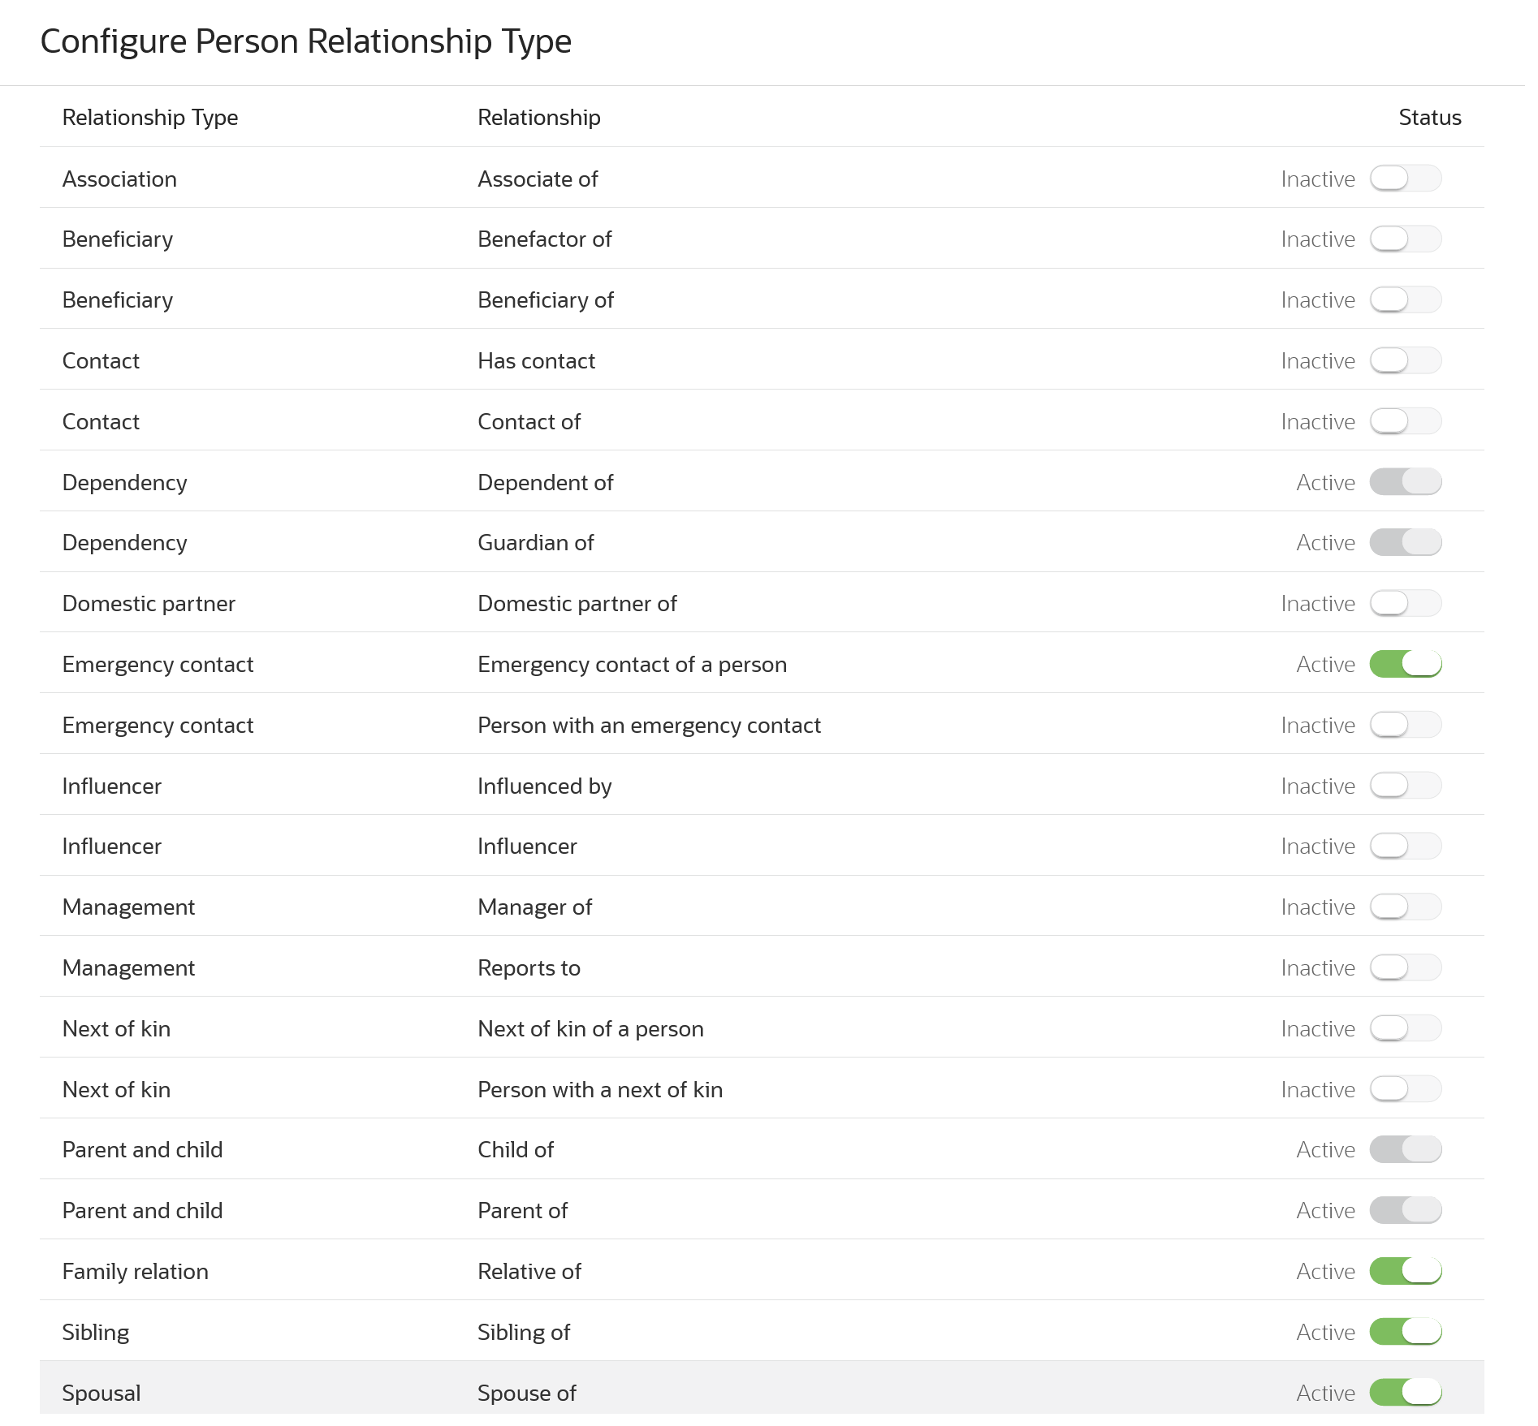Enable the Reports to relationship toggle
The height and width of the screenshot is (1426, 1538).
click(1406, 967)
